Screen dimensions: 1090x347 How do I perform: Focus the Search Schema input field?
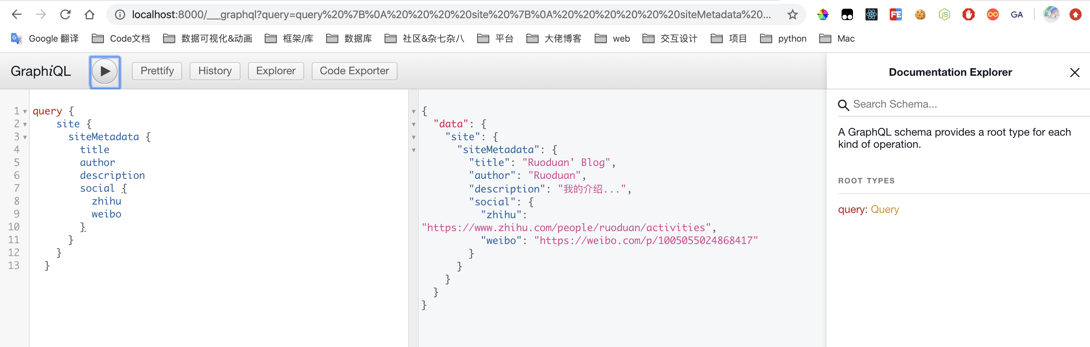point(931,104)
